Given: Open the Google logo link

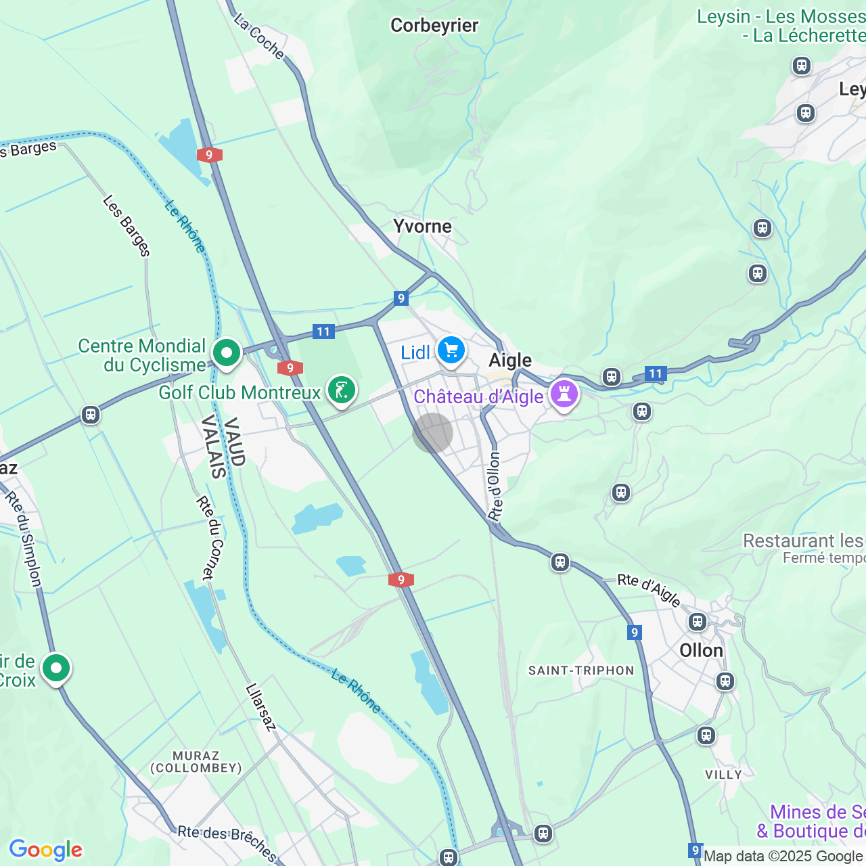Looking at the screenshot, I should coord(45,850).
